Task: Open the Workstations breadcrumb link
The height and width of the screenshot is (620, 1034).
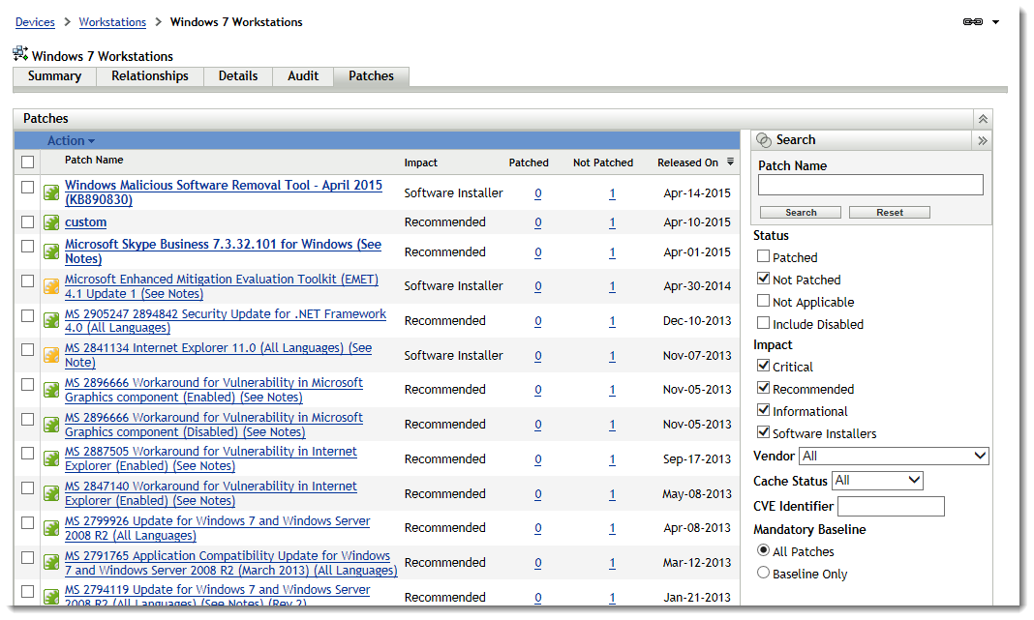Action: pyautogui.click(x=112, y=21)
